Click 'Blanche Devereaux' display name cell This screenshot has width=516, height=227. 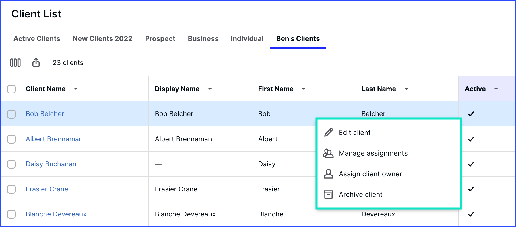(x=185, y=214)
